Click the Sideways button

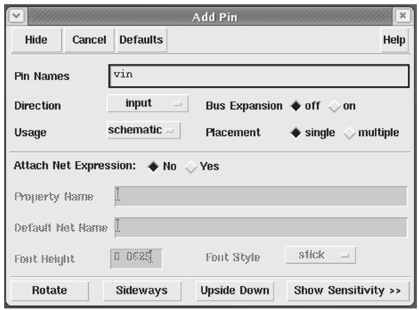pyautogui.click(x=142, y=291)
